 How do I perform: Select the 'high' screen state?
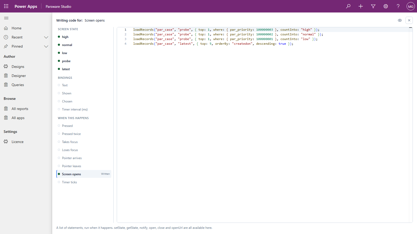pyautogui.click(x=84, y=37)
